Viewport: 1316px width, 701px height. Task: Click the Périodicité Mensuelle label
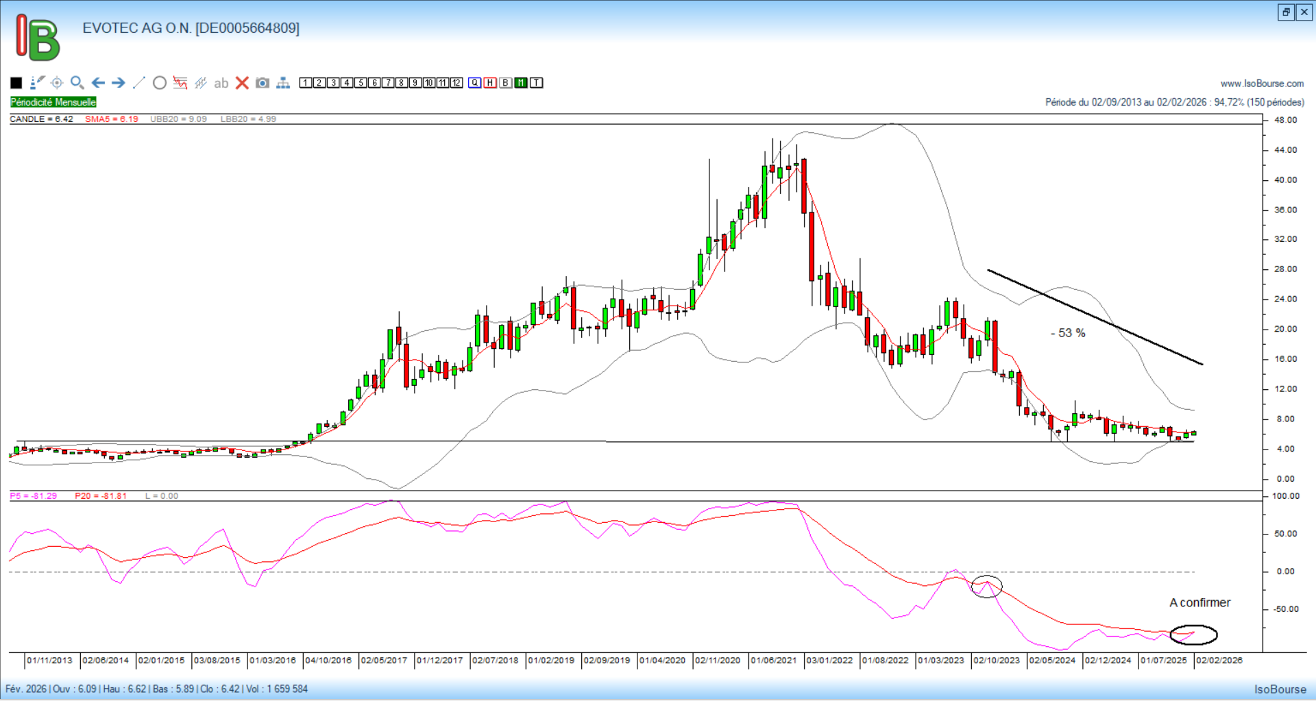53,102
